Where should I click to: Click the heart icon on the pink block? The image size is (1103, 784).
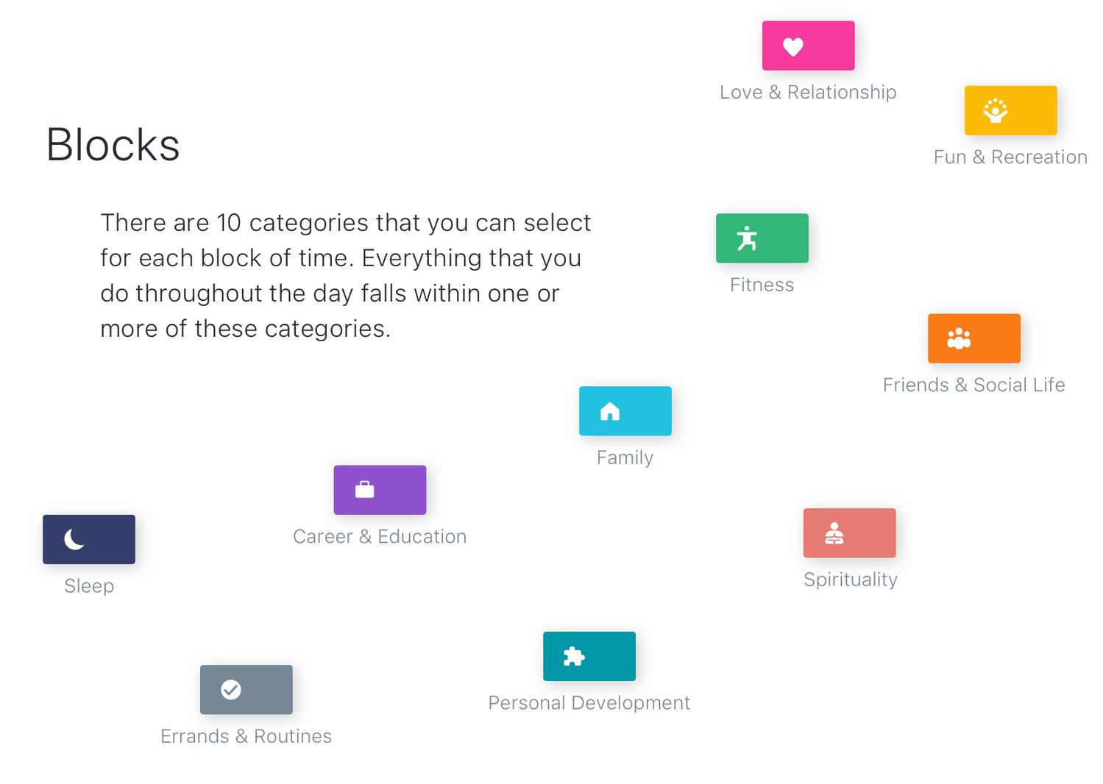click(x=792, y=46)
